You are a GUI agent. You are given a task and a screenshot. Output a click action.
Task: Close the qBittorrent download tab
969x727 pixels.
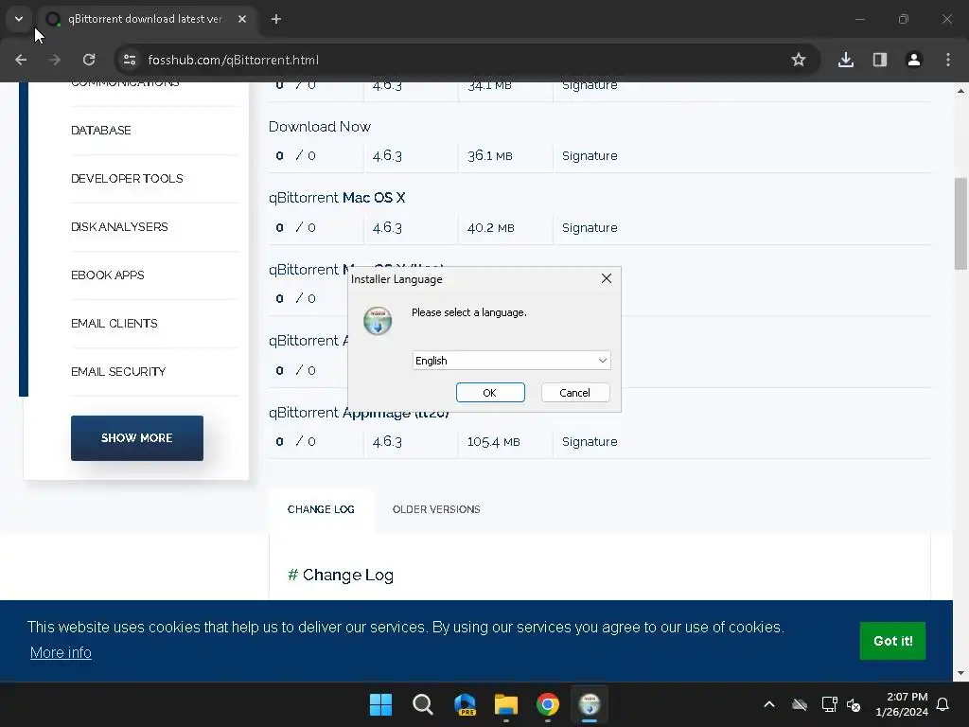(242, 19)
